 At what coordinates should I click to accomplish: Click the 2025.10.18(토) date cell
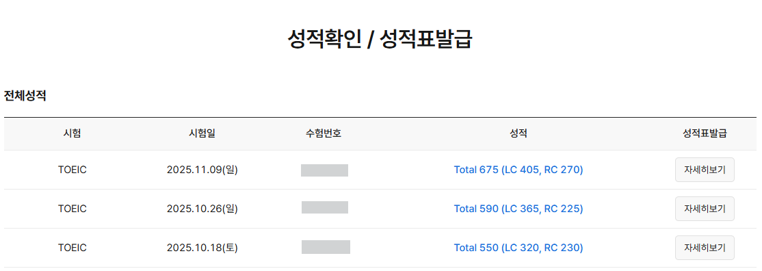tap(202, 248)
